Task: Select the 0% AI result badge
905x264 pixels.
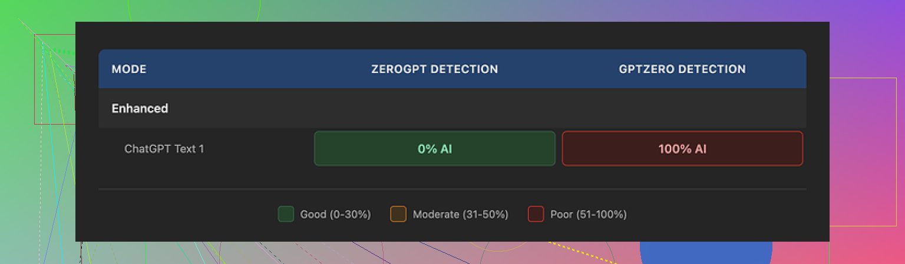Action: coord(434,149)
